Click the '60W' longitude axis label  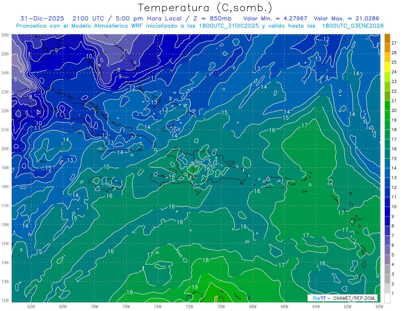[379, 306]
